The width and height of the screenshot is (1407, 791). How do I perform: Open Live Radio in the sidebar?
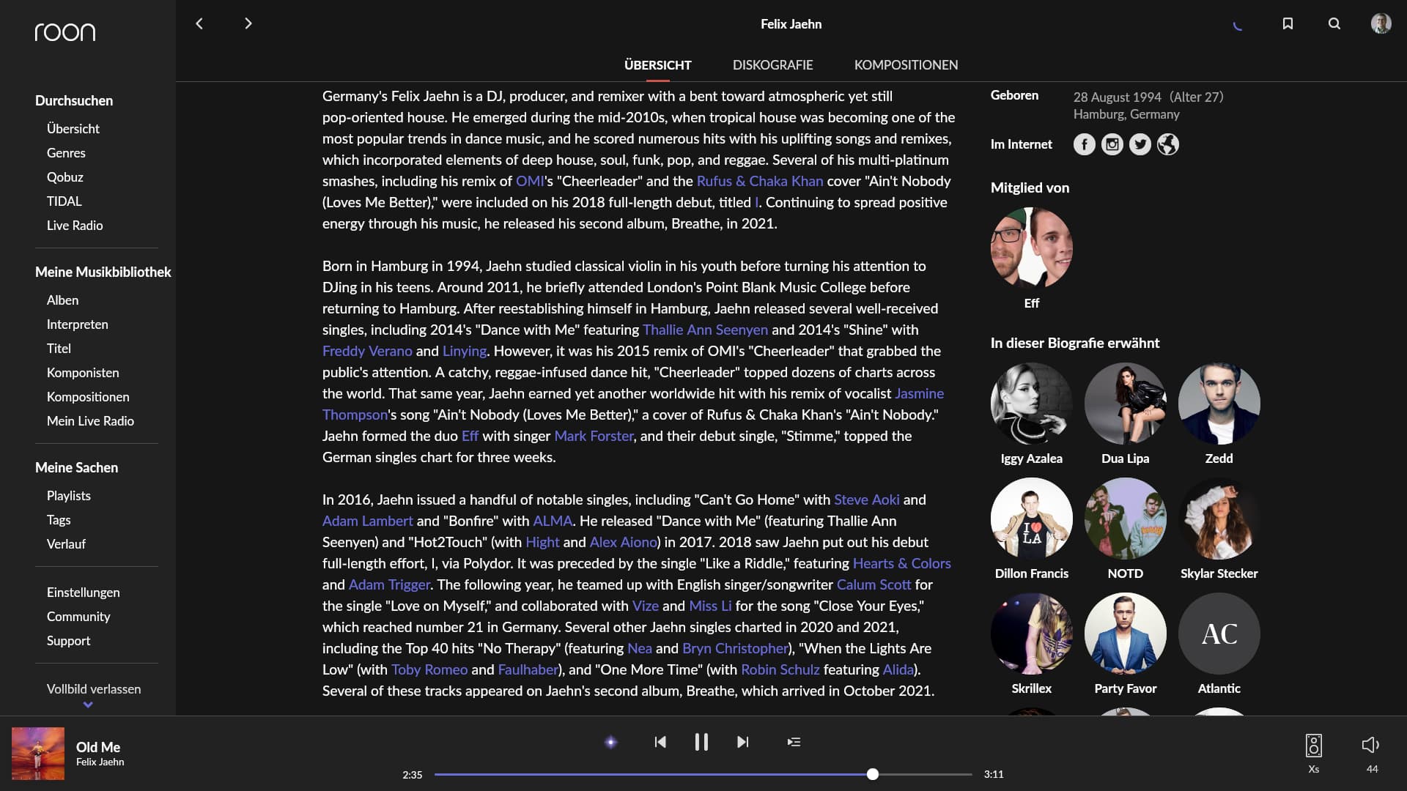coord(75,226)
